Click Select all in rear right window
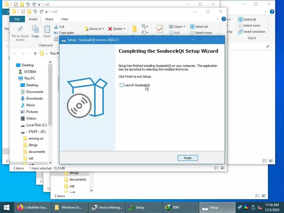Screen dimensions: 284x213 coord(247,19)
